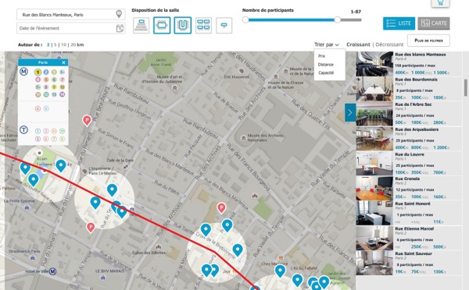Click the Date de l'événement field
This screenshot has width=469, height=290.
coord(70,28)
